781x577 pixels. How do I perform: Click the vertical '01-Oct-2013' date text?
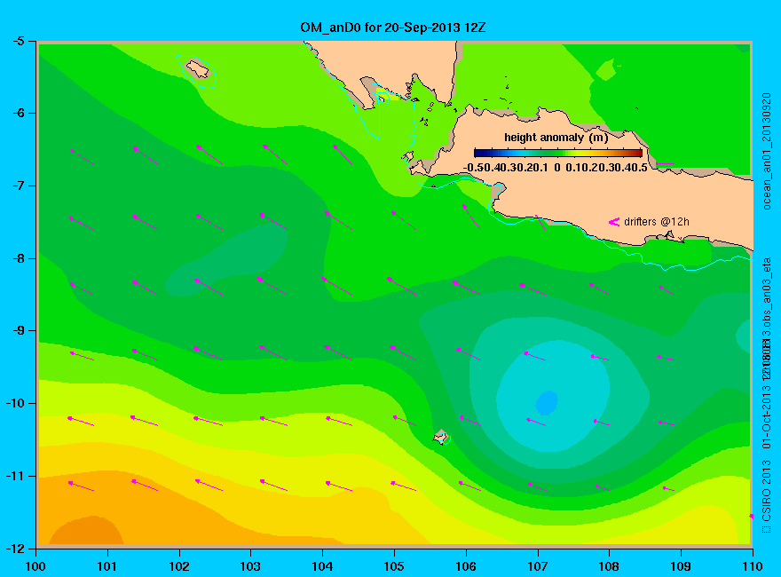[x=767, y=416]
